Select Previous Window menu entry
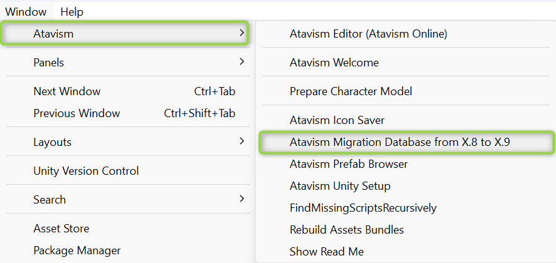The image size is (556, 263). (x=77, y=113)
